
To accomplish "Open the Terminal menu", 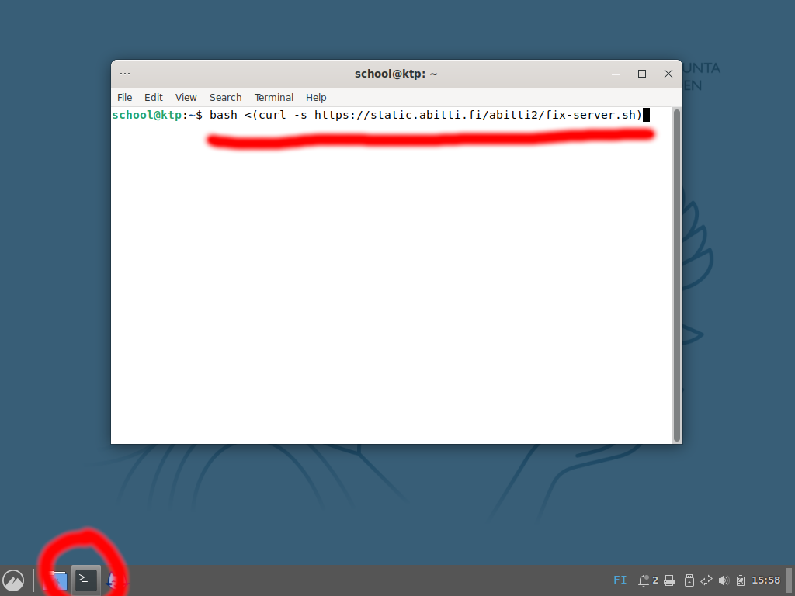I will (x=274, y=98).
